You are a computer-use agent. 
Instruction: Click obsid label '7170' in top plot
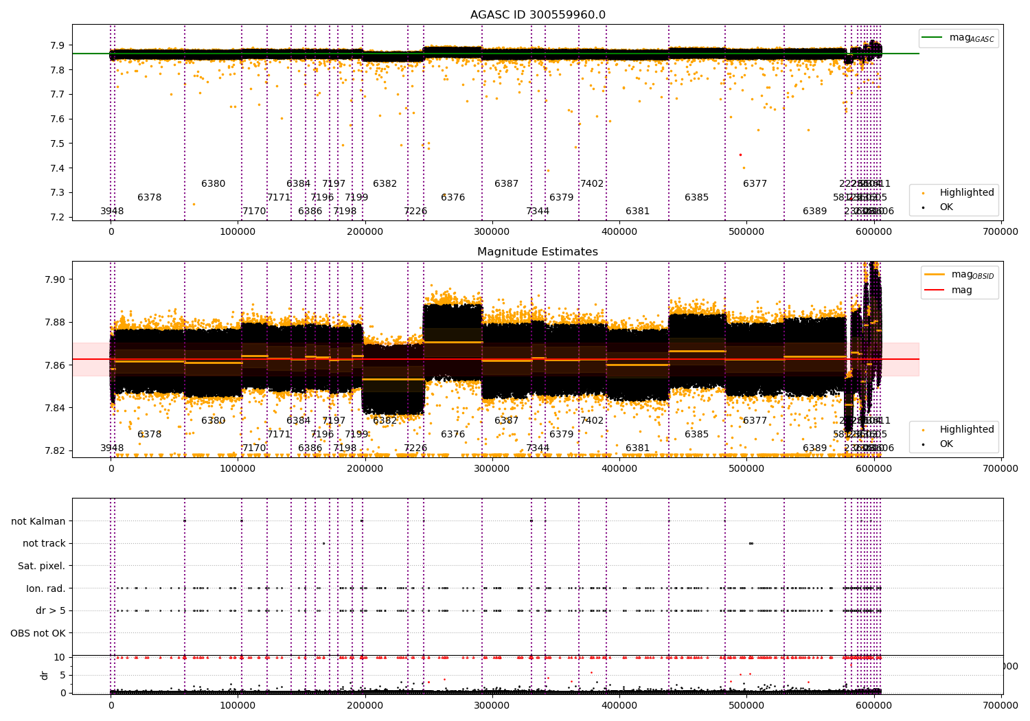254,211
